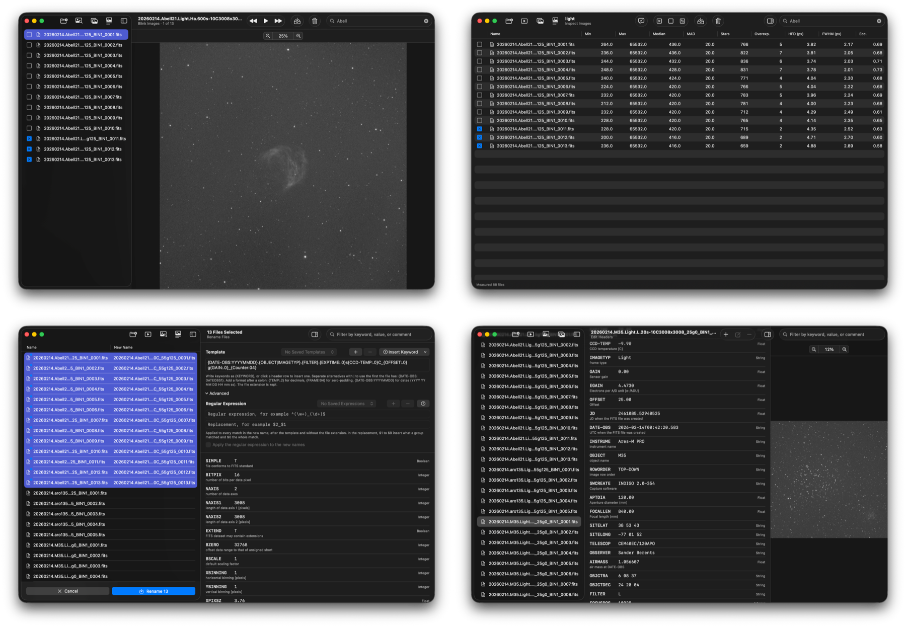Viewport: 906px width, 627px height.
Task: Open the Insert Keyword dropdown
Action: tap(404, 352)
